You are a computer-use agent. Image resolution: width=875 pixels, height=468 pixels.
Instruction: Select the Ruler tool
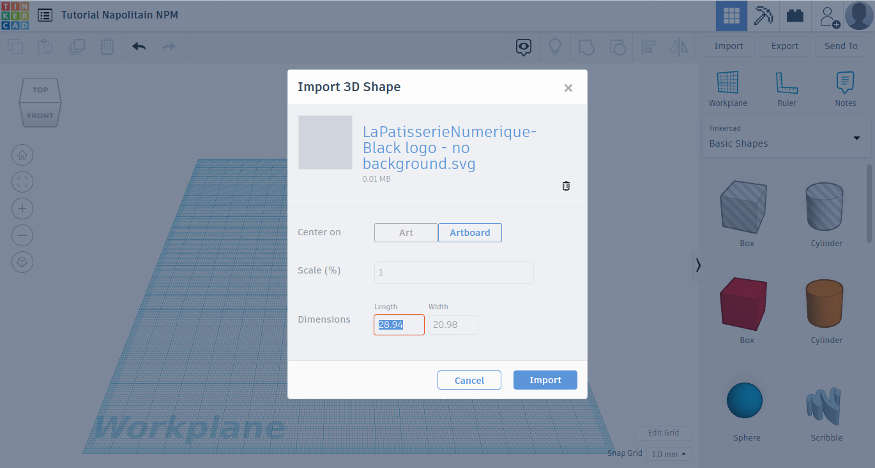tap(787, 89)
